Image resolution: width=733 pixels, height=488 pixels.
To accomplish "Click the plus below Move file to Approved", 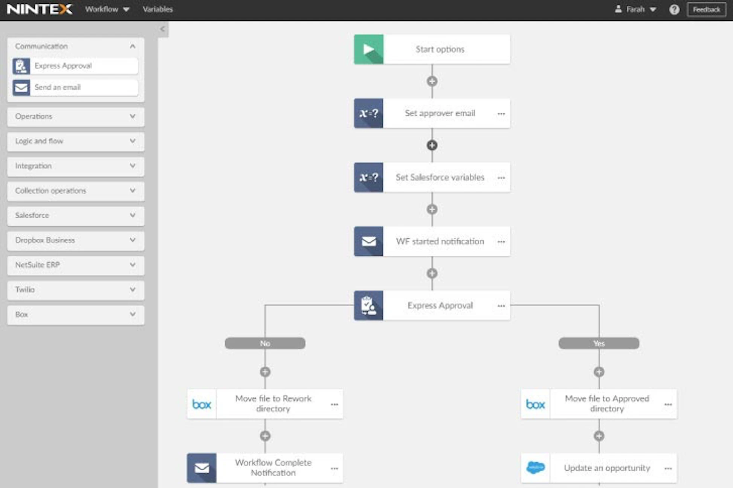I will [x=599, y=436].
